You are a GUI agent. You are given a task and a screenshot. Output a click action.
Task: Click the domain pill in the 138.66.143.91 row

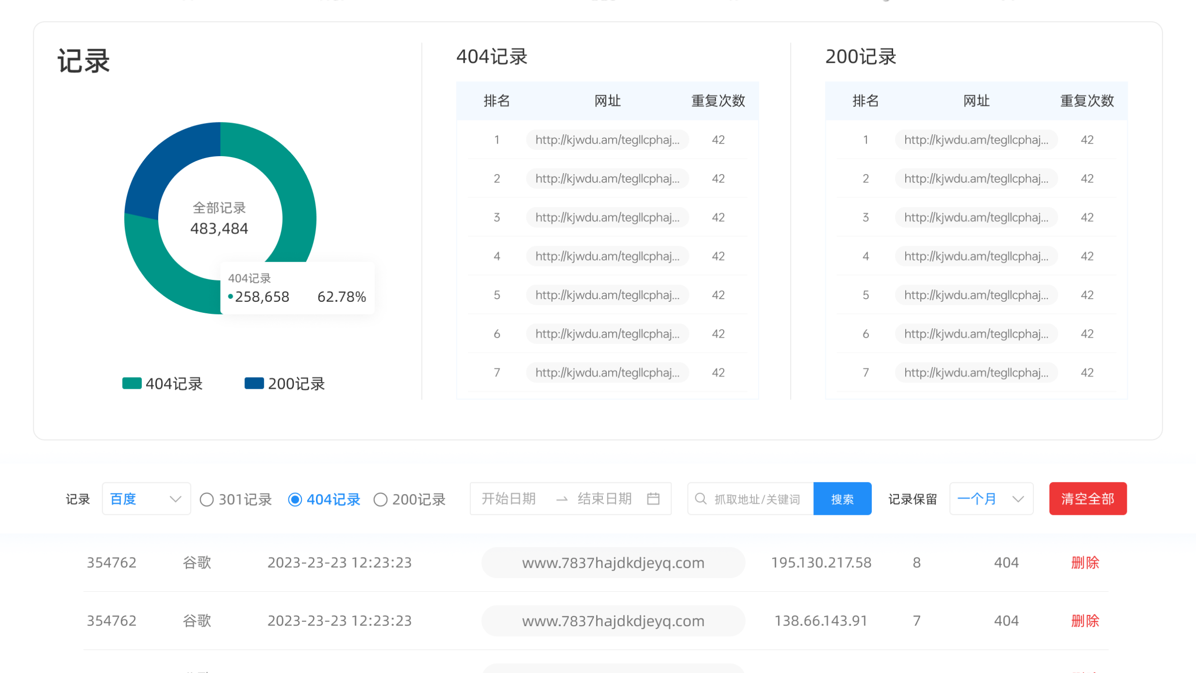click(613, 620)
